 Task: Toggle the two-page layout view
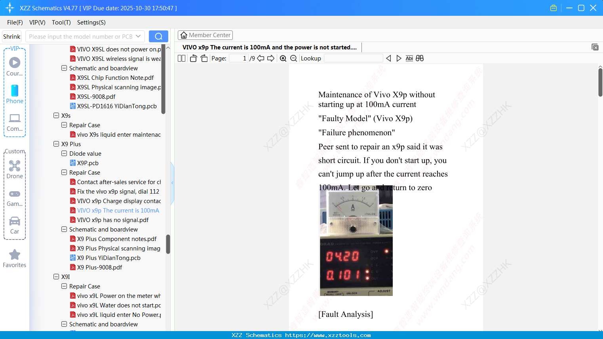point(181,58)
